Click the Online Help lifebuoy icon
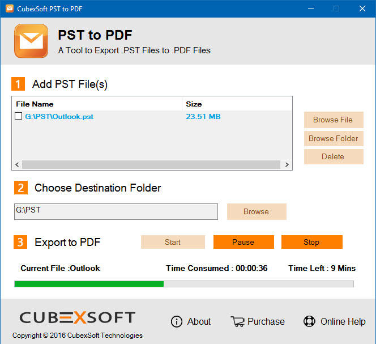The width and height of the screenshot is (376, 344). [309, 321]
